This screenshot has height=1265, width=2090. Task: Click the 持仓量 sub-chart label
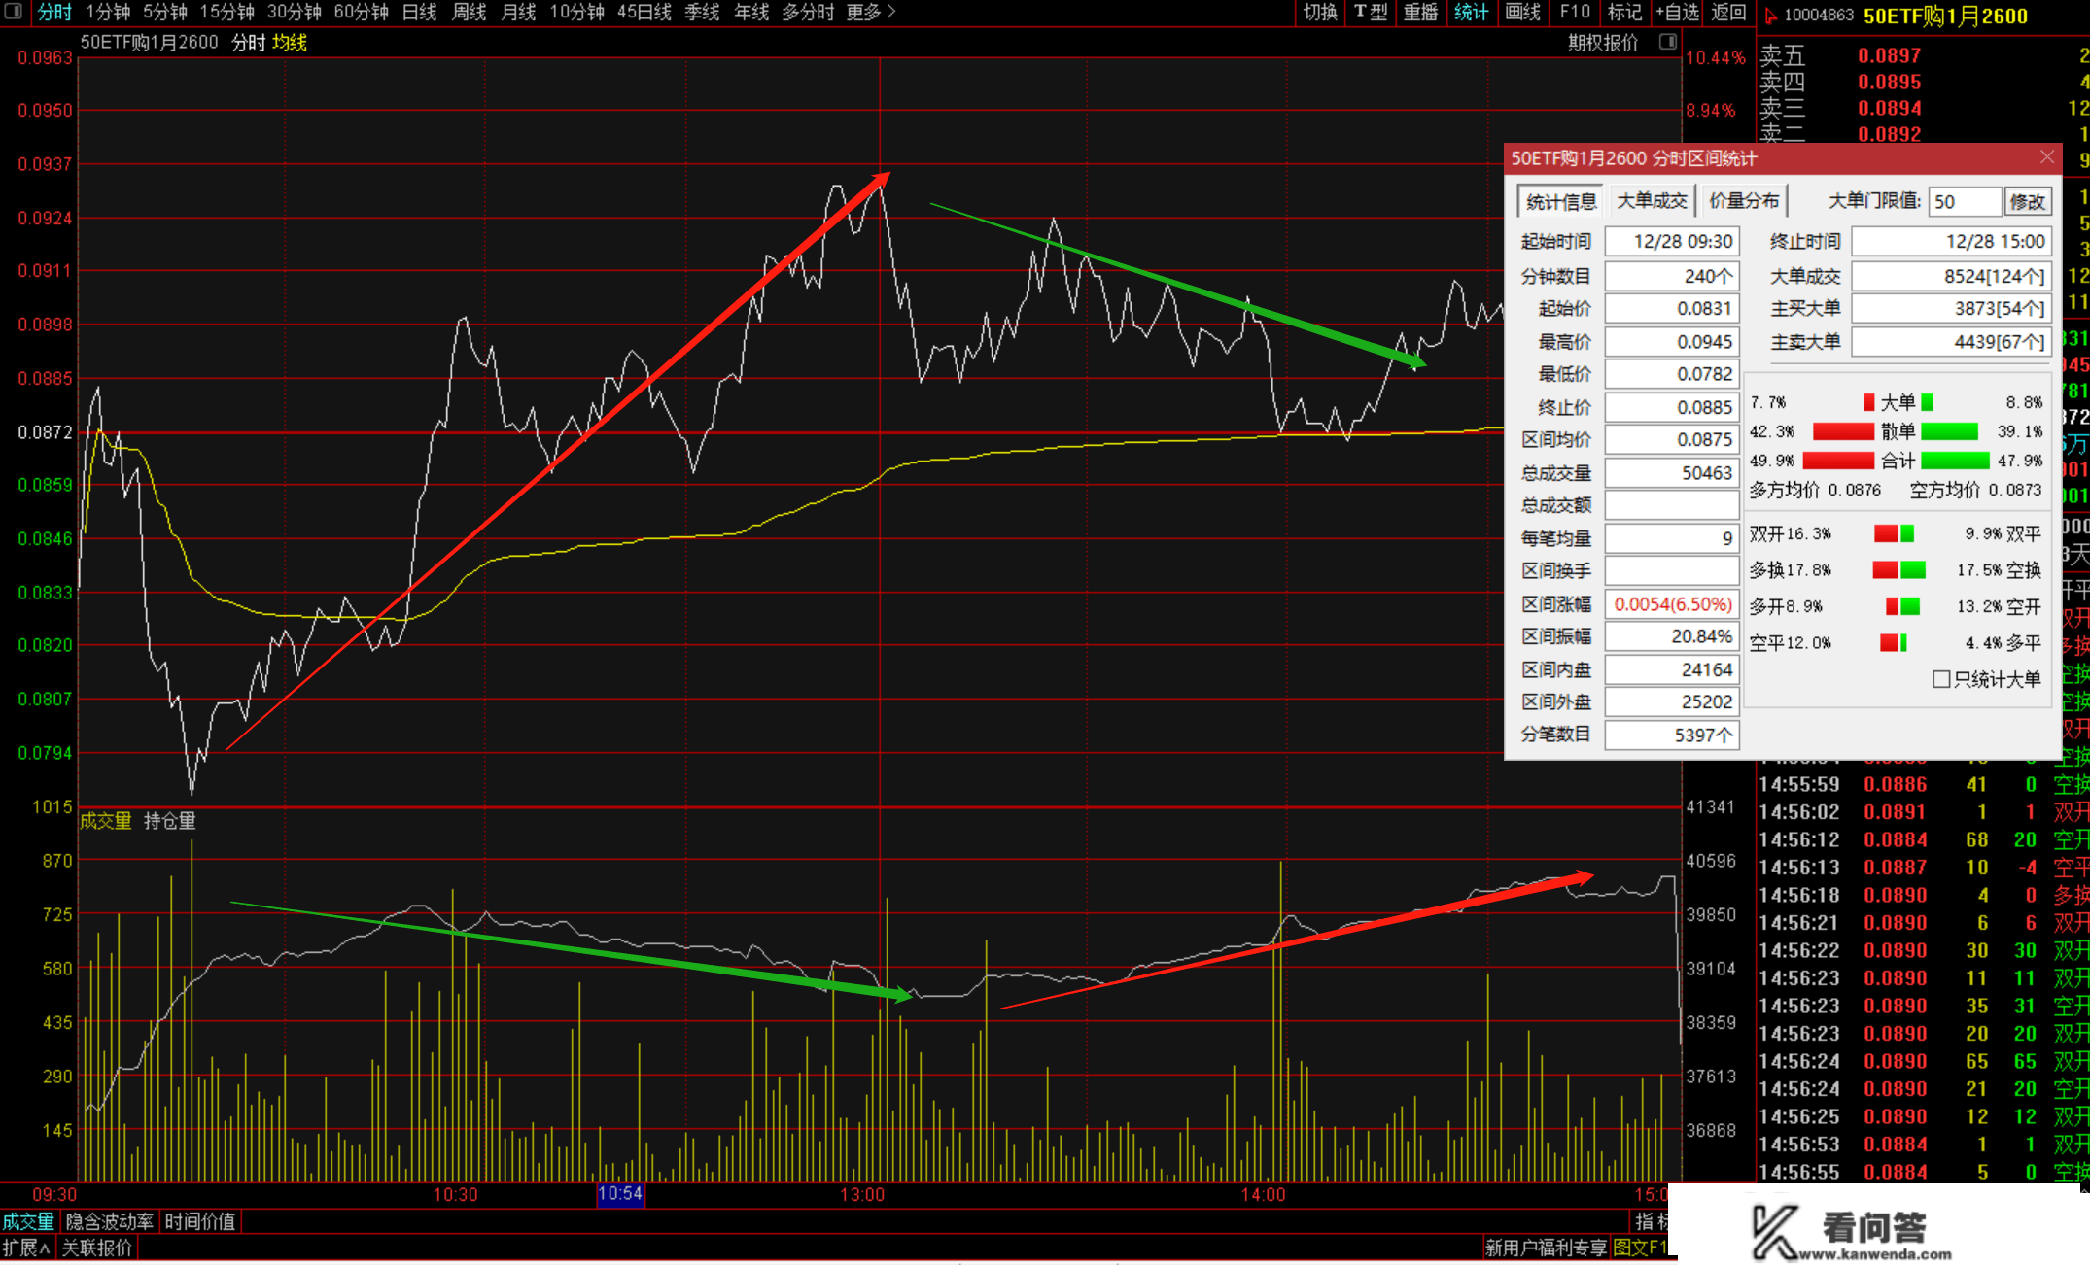tap(170, 821)
